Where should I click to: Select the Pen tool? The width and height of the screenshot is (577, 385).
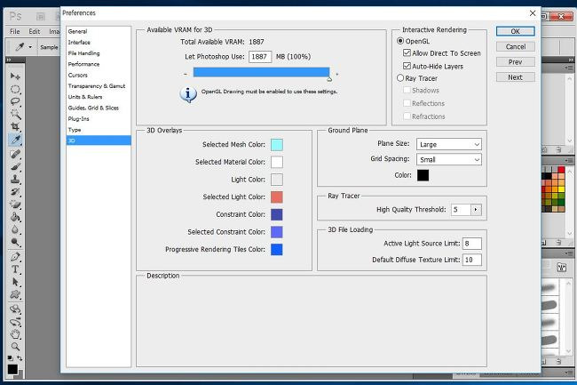click(x=15, y=256)
